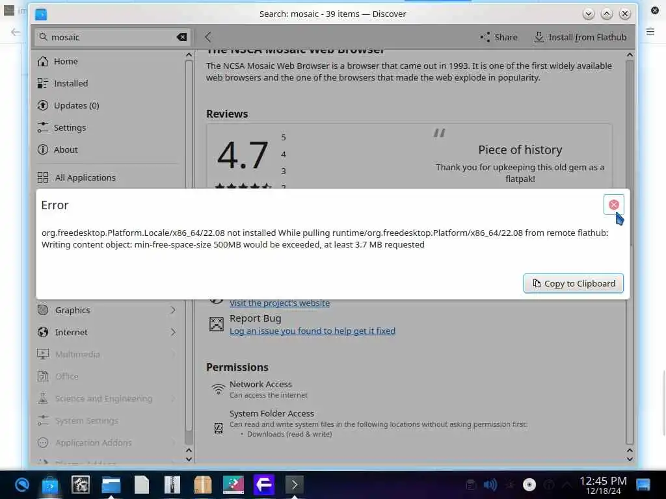Open Settings in sidebar
This screenshot has height=499, width=666.
[x=109, y=127]
